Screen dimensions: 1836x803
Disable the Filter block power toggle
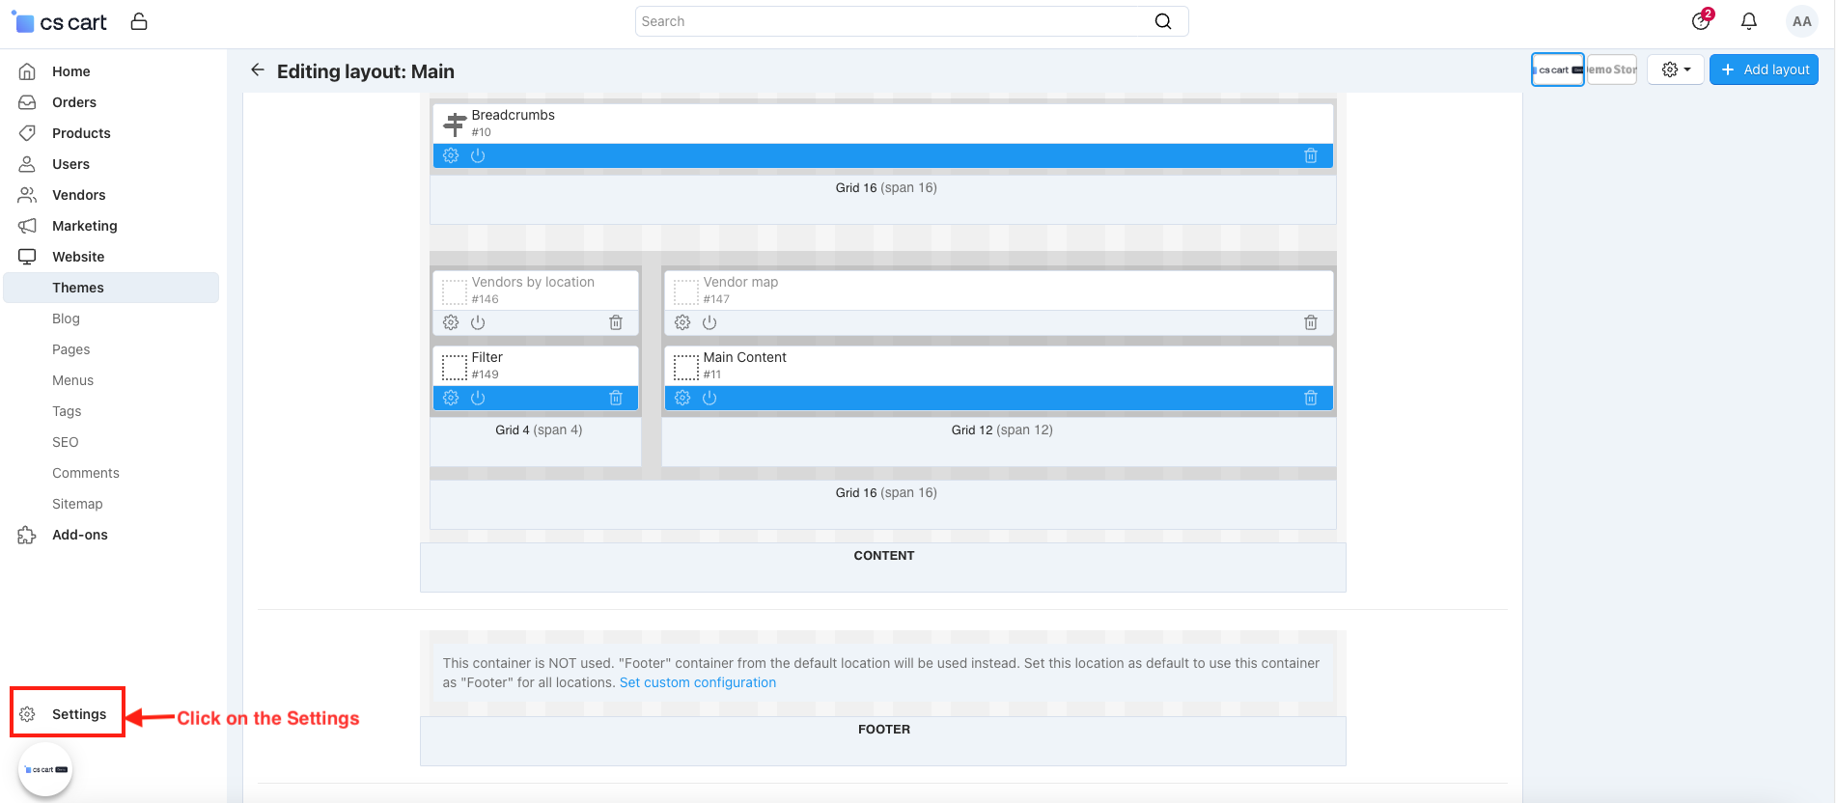click(x=478, y=398)
